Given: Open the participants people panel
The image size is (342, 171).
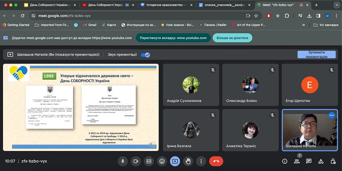Looking at the screenshot, I should [x=297, y=161].
